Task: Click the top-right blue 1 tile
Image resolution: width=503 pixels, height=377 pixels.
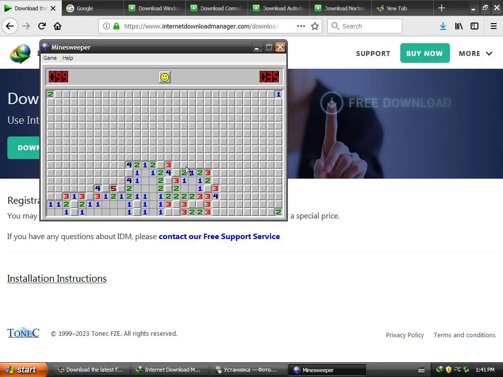Action: [x=279, y=94]
